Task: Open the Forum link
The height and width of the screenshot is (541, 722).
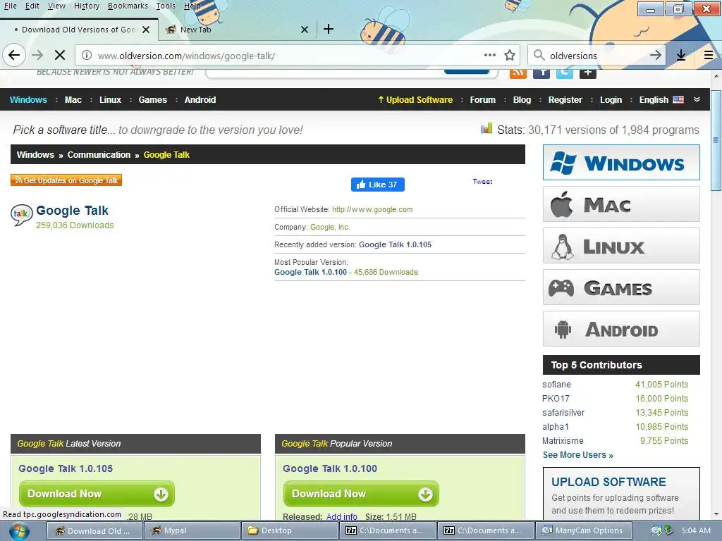Action: [482, 100]
